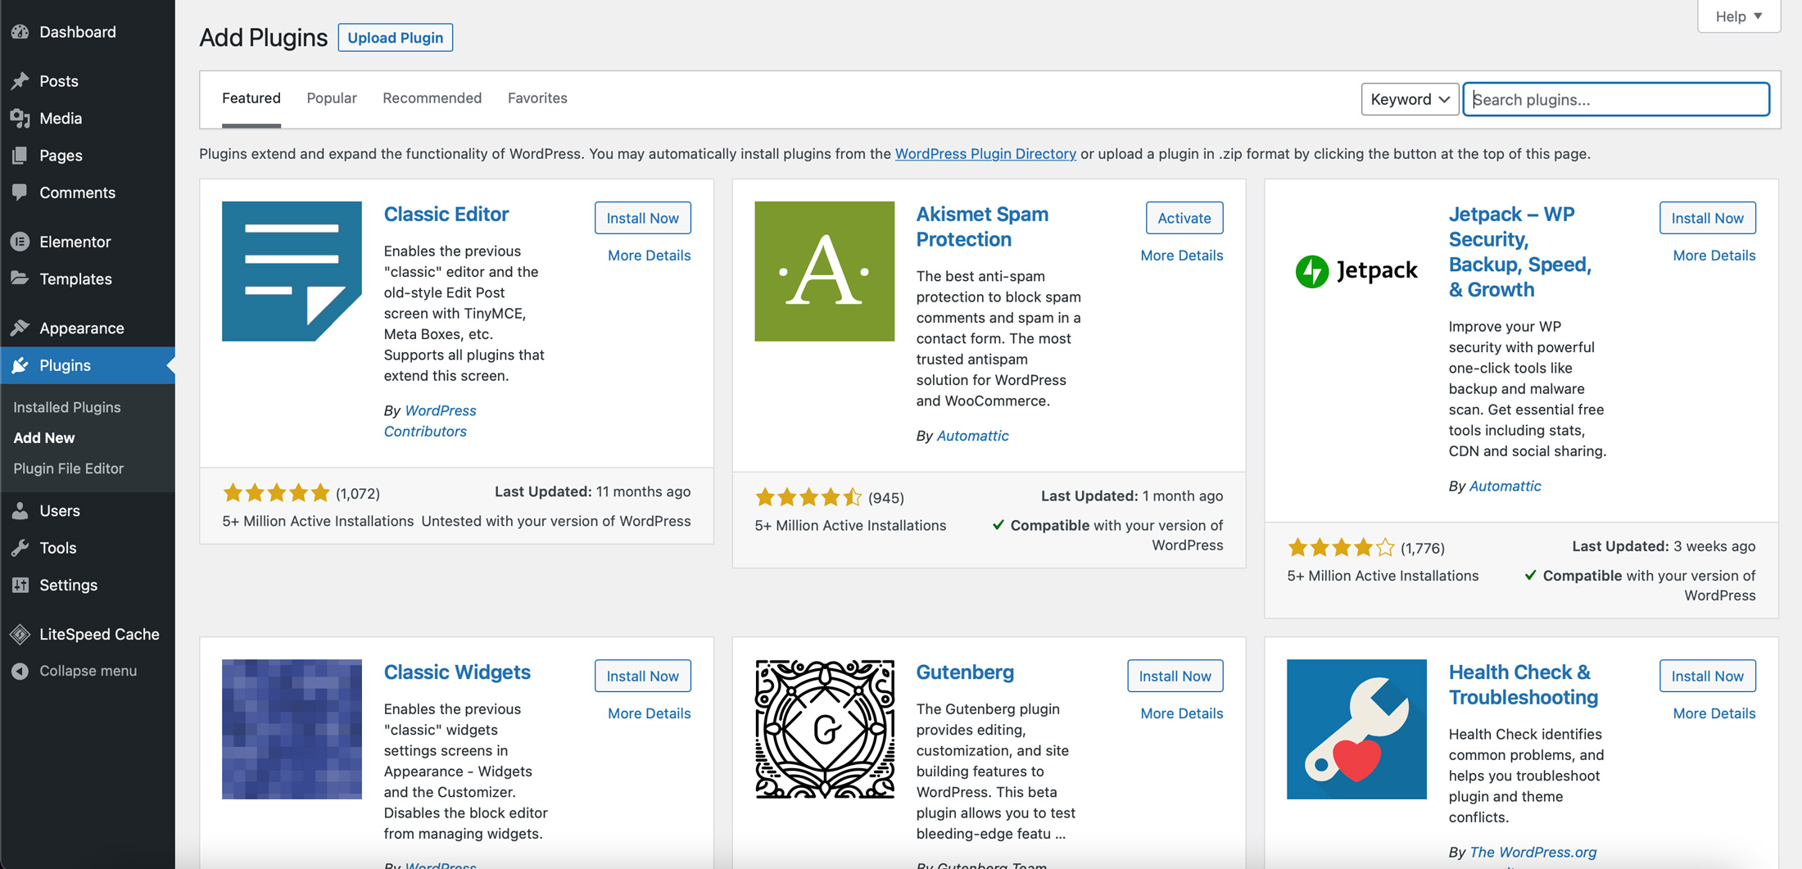Switch to the Popular plugins tab
This screenshot has height=869, width=1802.
click(x=332, y=98)
